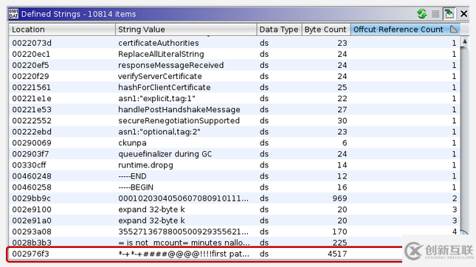476x267 pixels.
Task: Select string starting with 000102030405
Action: (x=183, y=198)
